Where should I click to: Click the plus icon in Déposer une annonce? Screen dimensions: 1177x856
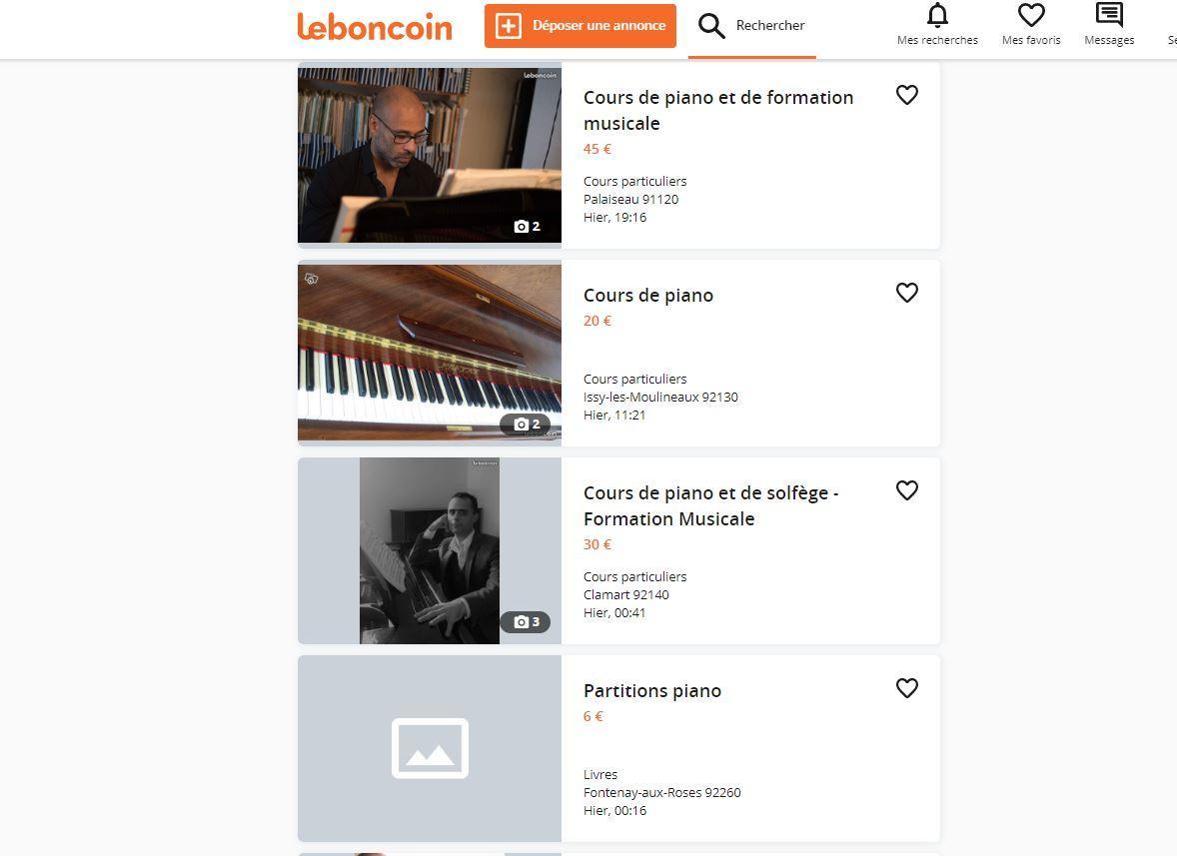point(509,26)
